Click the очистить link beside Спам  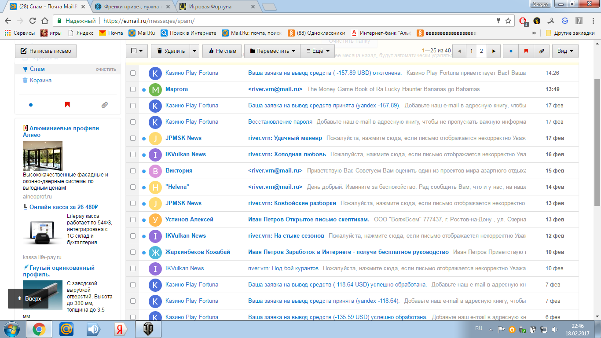106,70
